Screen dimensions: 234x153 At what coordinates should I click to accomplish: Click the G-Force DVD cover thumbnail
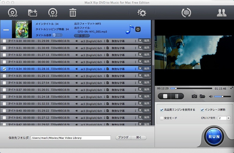coord(22,29)
